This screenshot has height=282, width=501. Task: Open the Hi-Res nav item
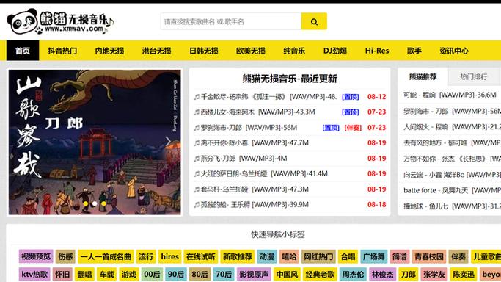tap(377, 51)
